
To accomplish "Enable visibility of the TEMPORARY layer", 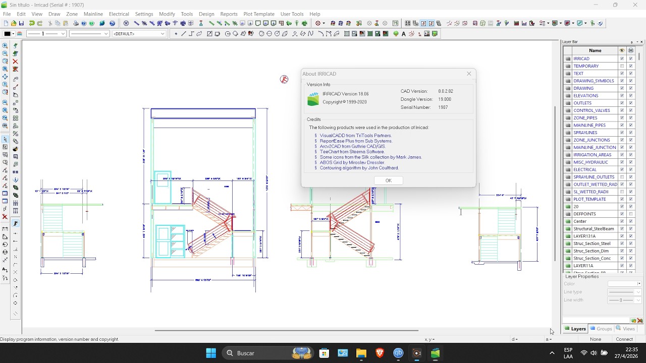I will click(622, 66).
